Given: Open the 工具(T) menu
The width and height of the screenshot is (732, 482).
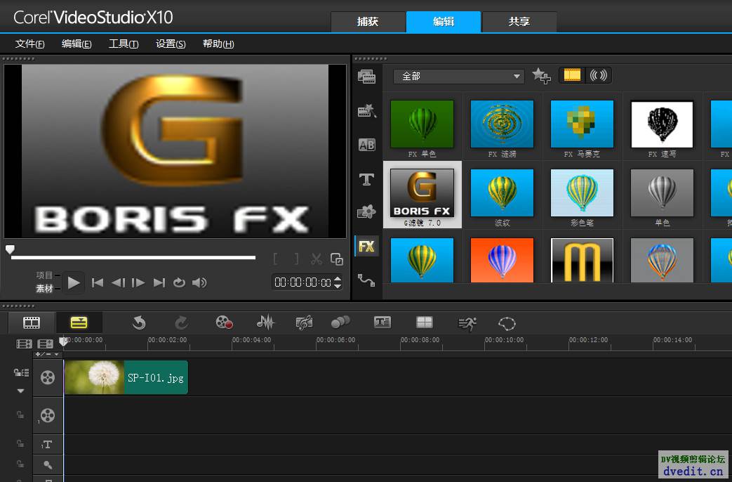Looking at the screenshot, I should click(124, 44).
